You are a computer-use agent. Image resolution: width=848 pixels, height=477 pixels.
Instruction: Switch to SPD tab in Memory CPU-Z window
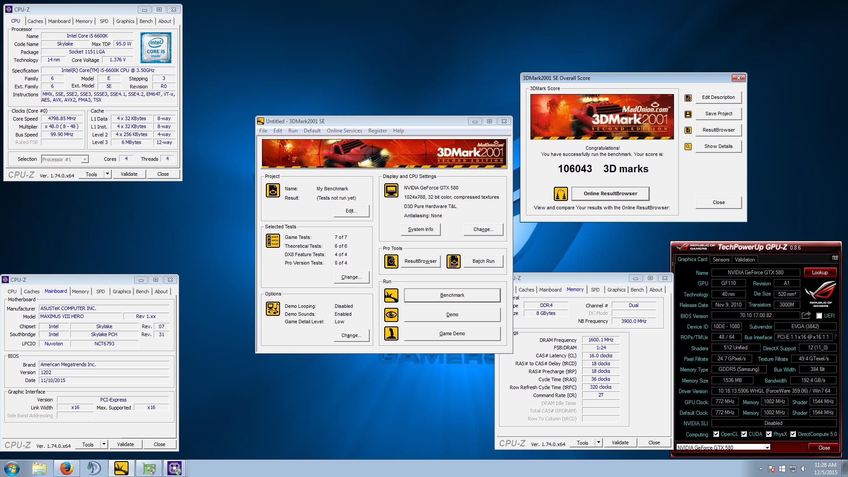click(595, 290)
